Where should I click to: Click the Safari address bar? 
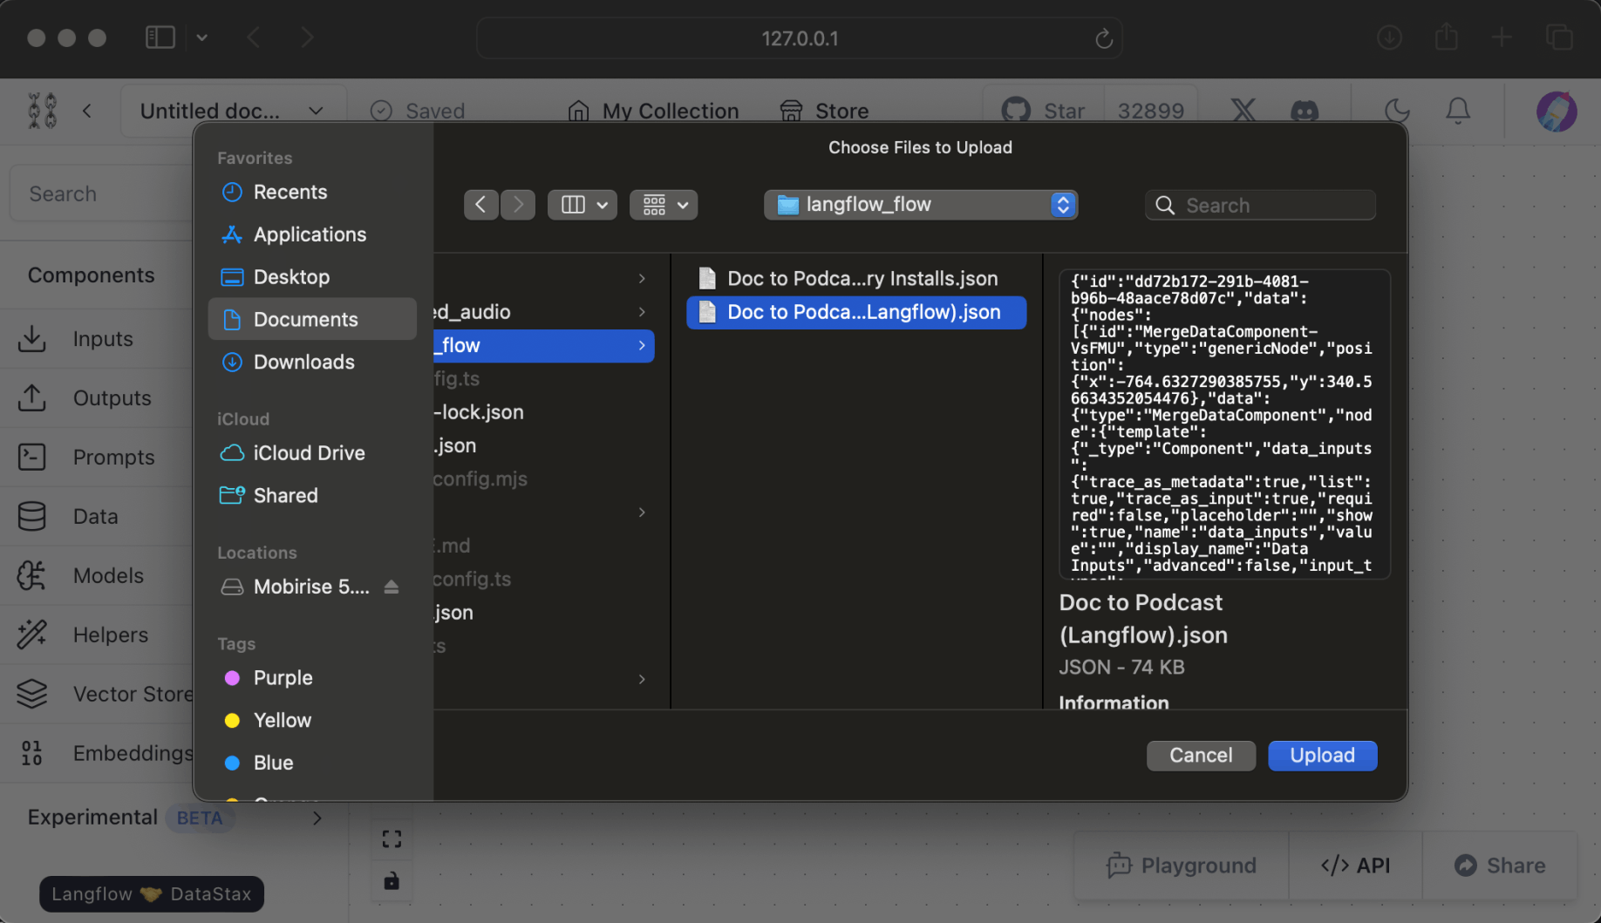click(x=800, y=38)
